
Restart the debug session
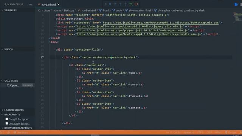tap(131, 4)
